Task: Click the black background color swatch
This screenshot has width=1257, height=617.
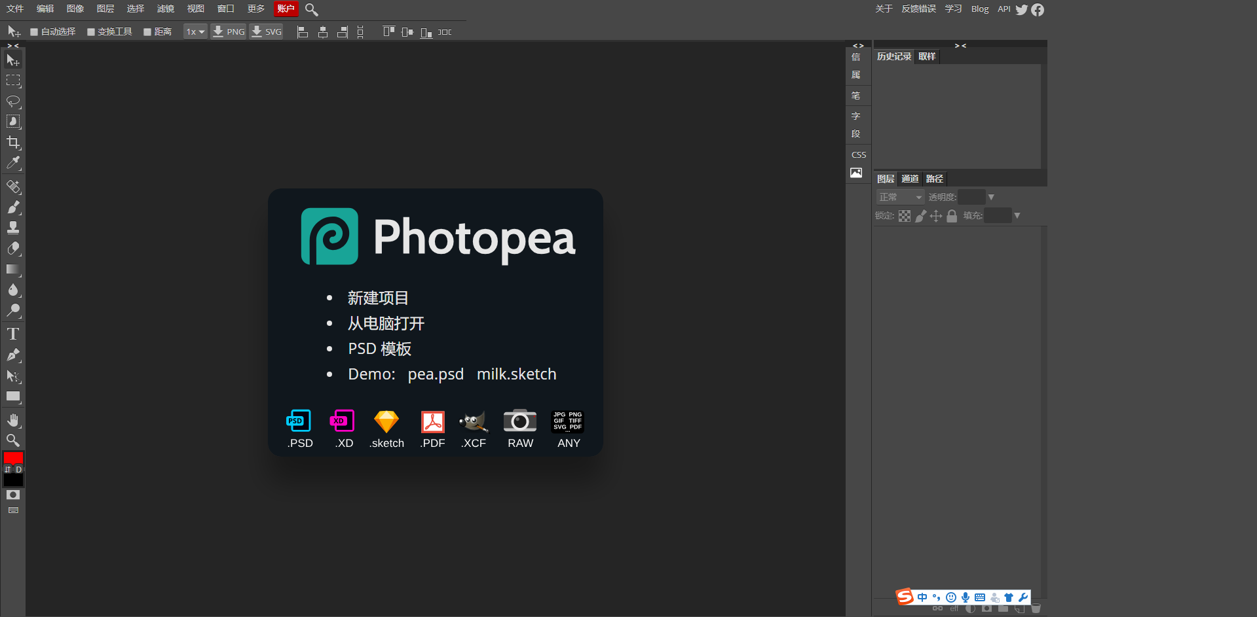Action: pyautogui.click(x=13, y=480)
